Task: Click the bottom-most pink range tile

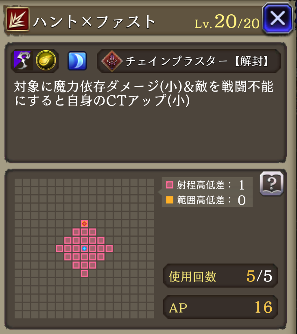Action: (x=85, y=273)
